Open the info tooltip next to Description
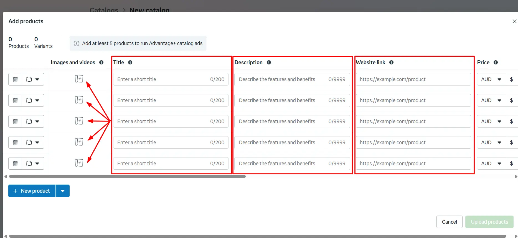Screen dimensions: 518x238 [x=269, y=63]
